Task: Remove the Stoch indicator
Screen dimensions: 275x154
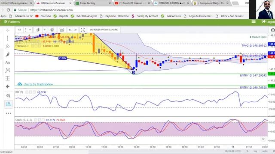Action: [43, 120]
